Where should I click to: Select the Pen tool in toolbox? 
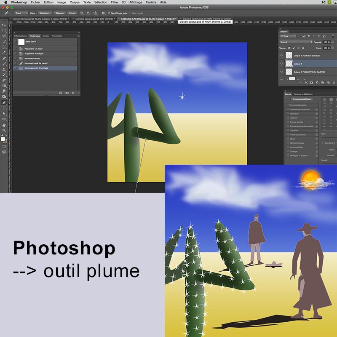tap(4, 102)
